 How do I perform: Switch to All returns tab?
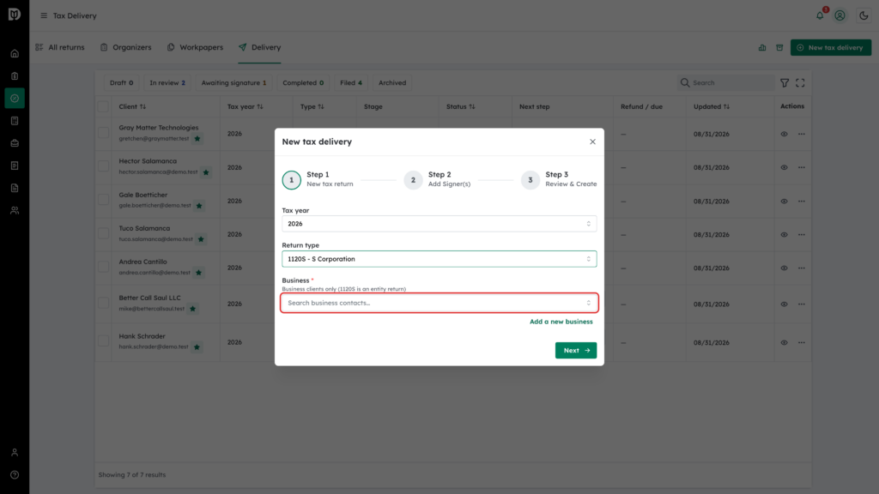(60, 48)
